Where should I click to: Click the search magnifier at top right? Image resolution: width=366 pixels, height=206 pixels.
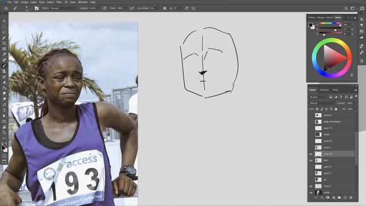click(x=346, y=8)
